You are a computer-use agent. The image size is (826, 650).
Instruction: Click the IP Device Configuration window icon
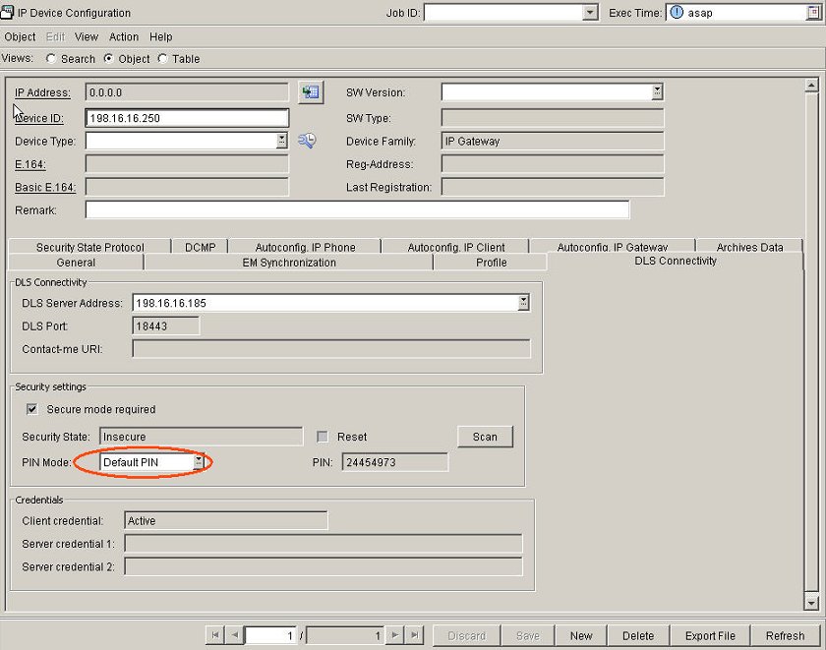(7, 12)
